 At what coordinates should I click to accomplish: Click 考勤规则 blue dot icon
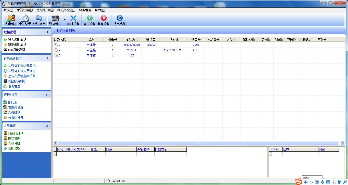(x=5, y=149)
